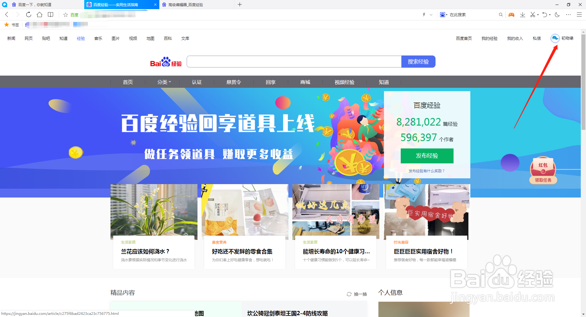The width and height of the screenshot is (586, 317).
Task: Expand the undo icon dropdown arrow
Action: pos(550,15)
